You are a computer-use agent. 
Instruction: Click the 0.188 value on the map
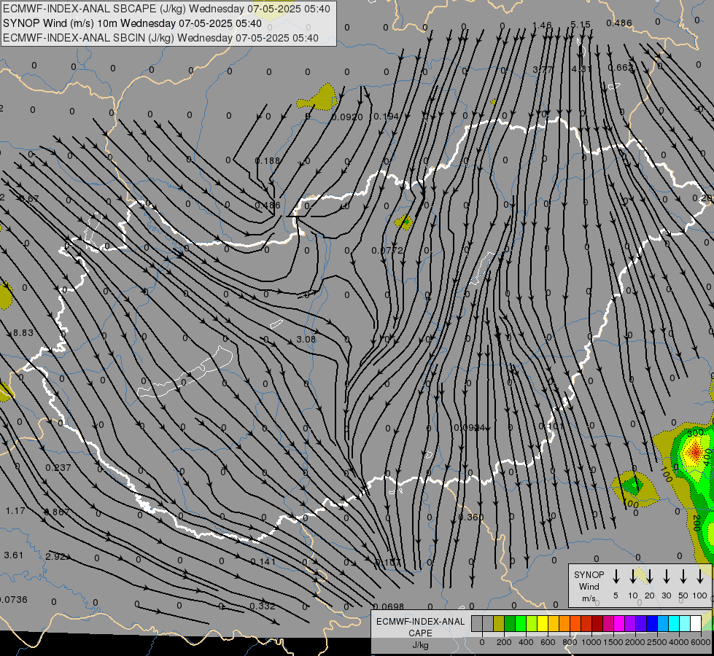(x=268, y=160)
